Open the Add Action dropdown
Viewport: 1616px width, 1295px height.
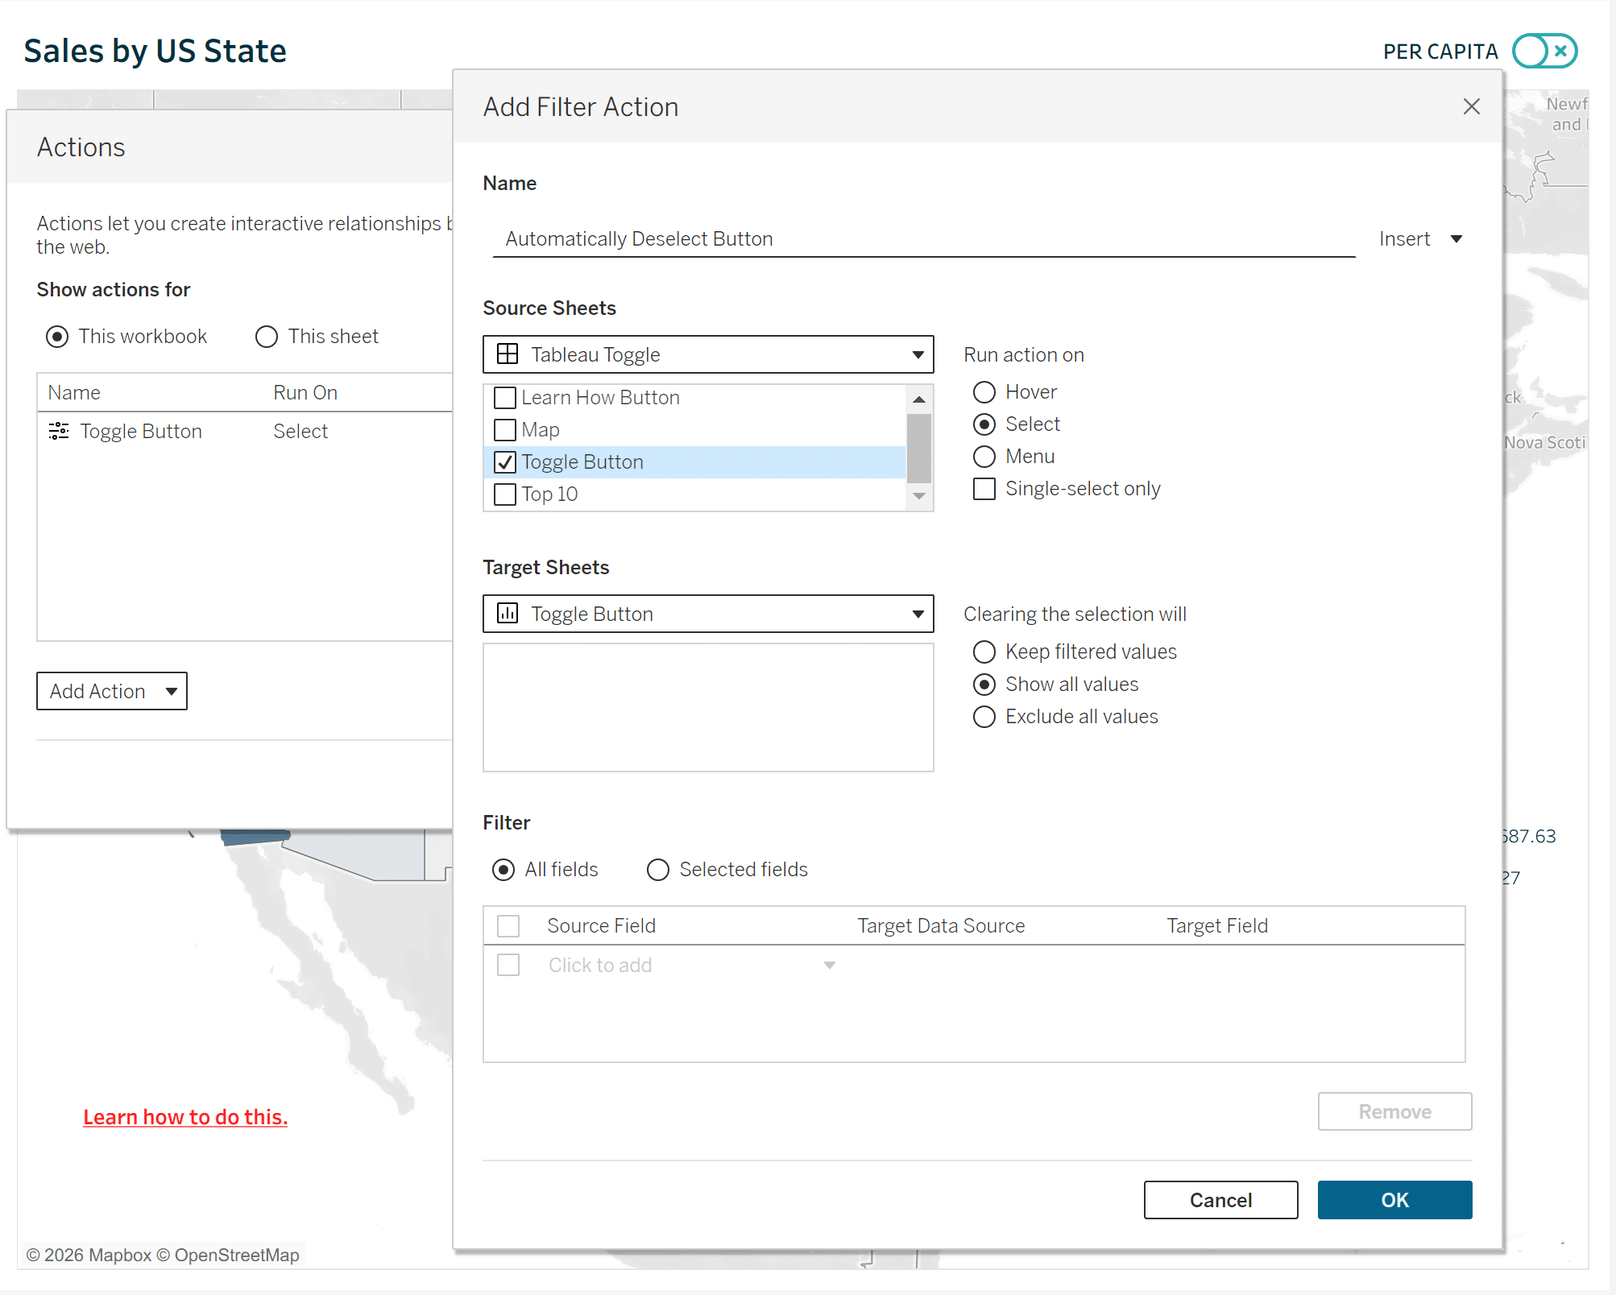112,691
